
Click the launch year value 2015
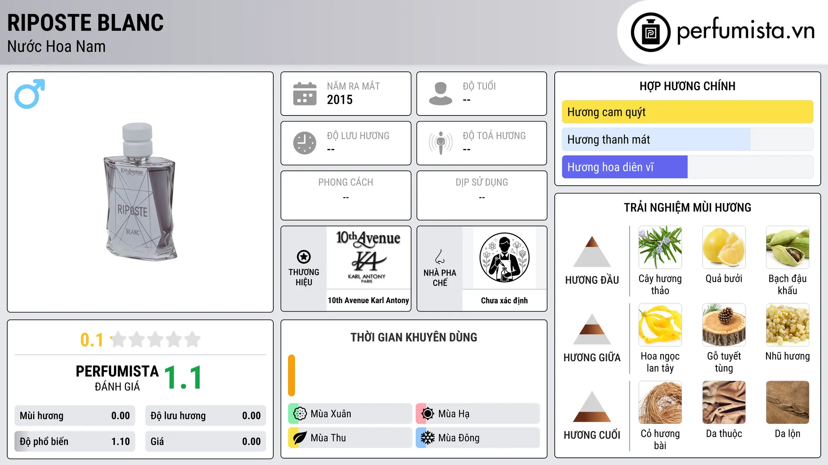pyautogui.click(x=340, y=100)
